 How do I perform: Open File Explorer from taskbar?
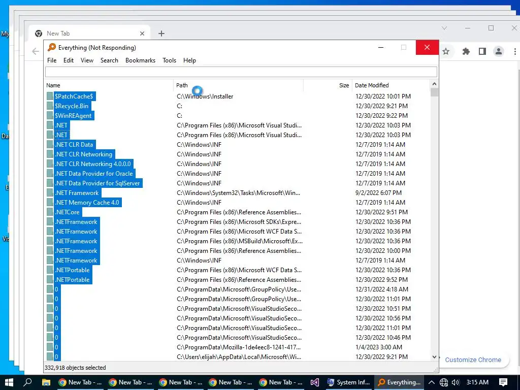tap(46, 382)
